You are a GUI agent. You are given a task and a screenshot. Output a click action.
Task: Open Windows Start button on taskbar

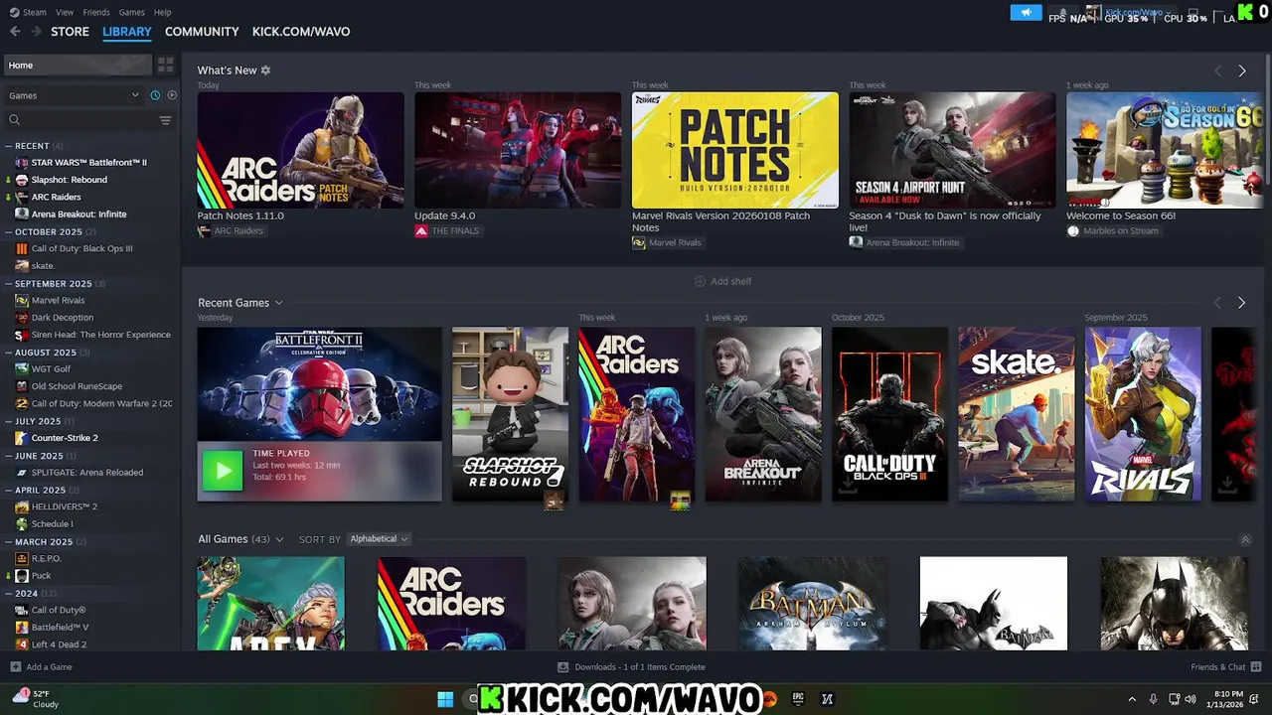pyautogui.click(x=445, y=699)
